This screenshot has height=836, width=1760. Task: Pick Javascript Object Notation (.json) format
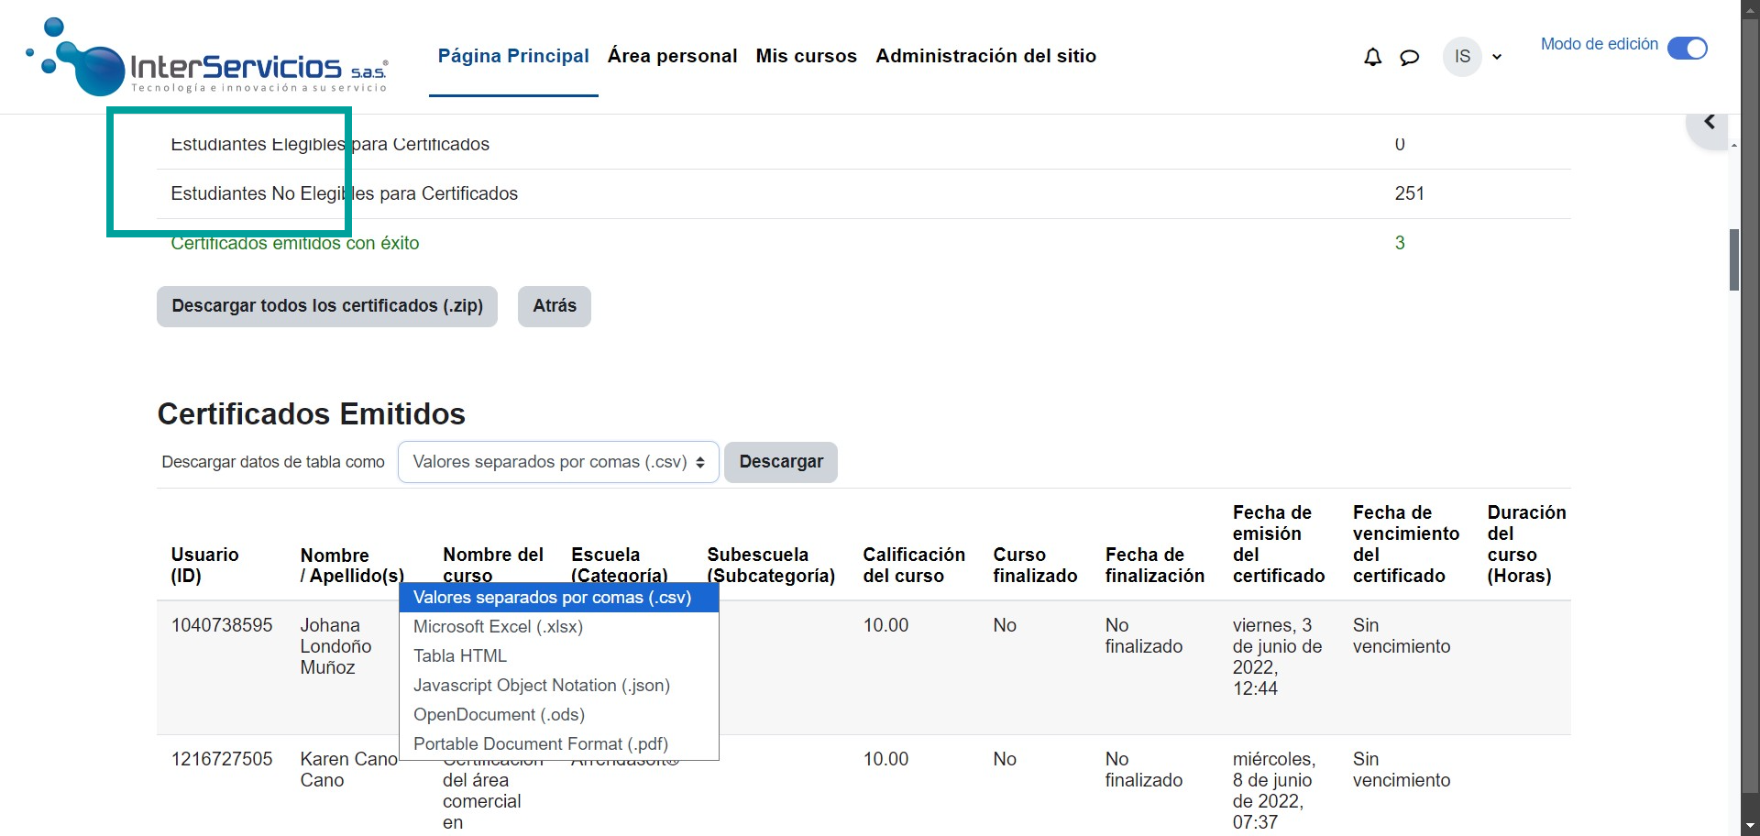(541, 686)
